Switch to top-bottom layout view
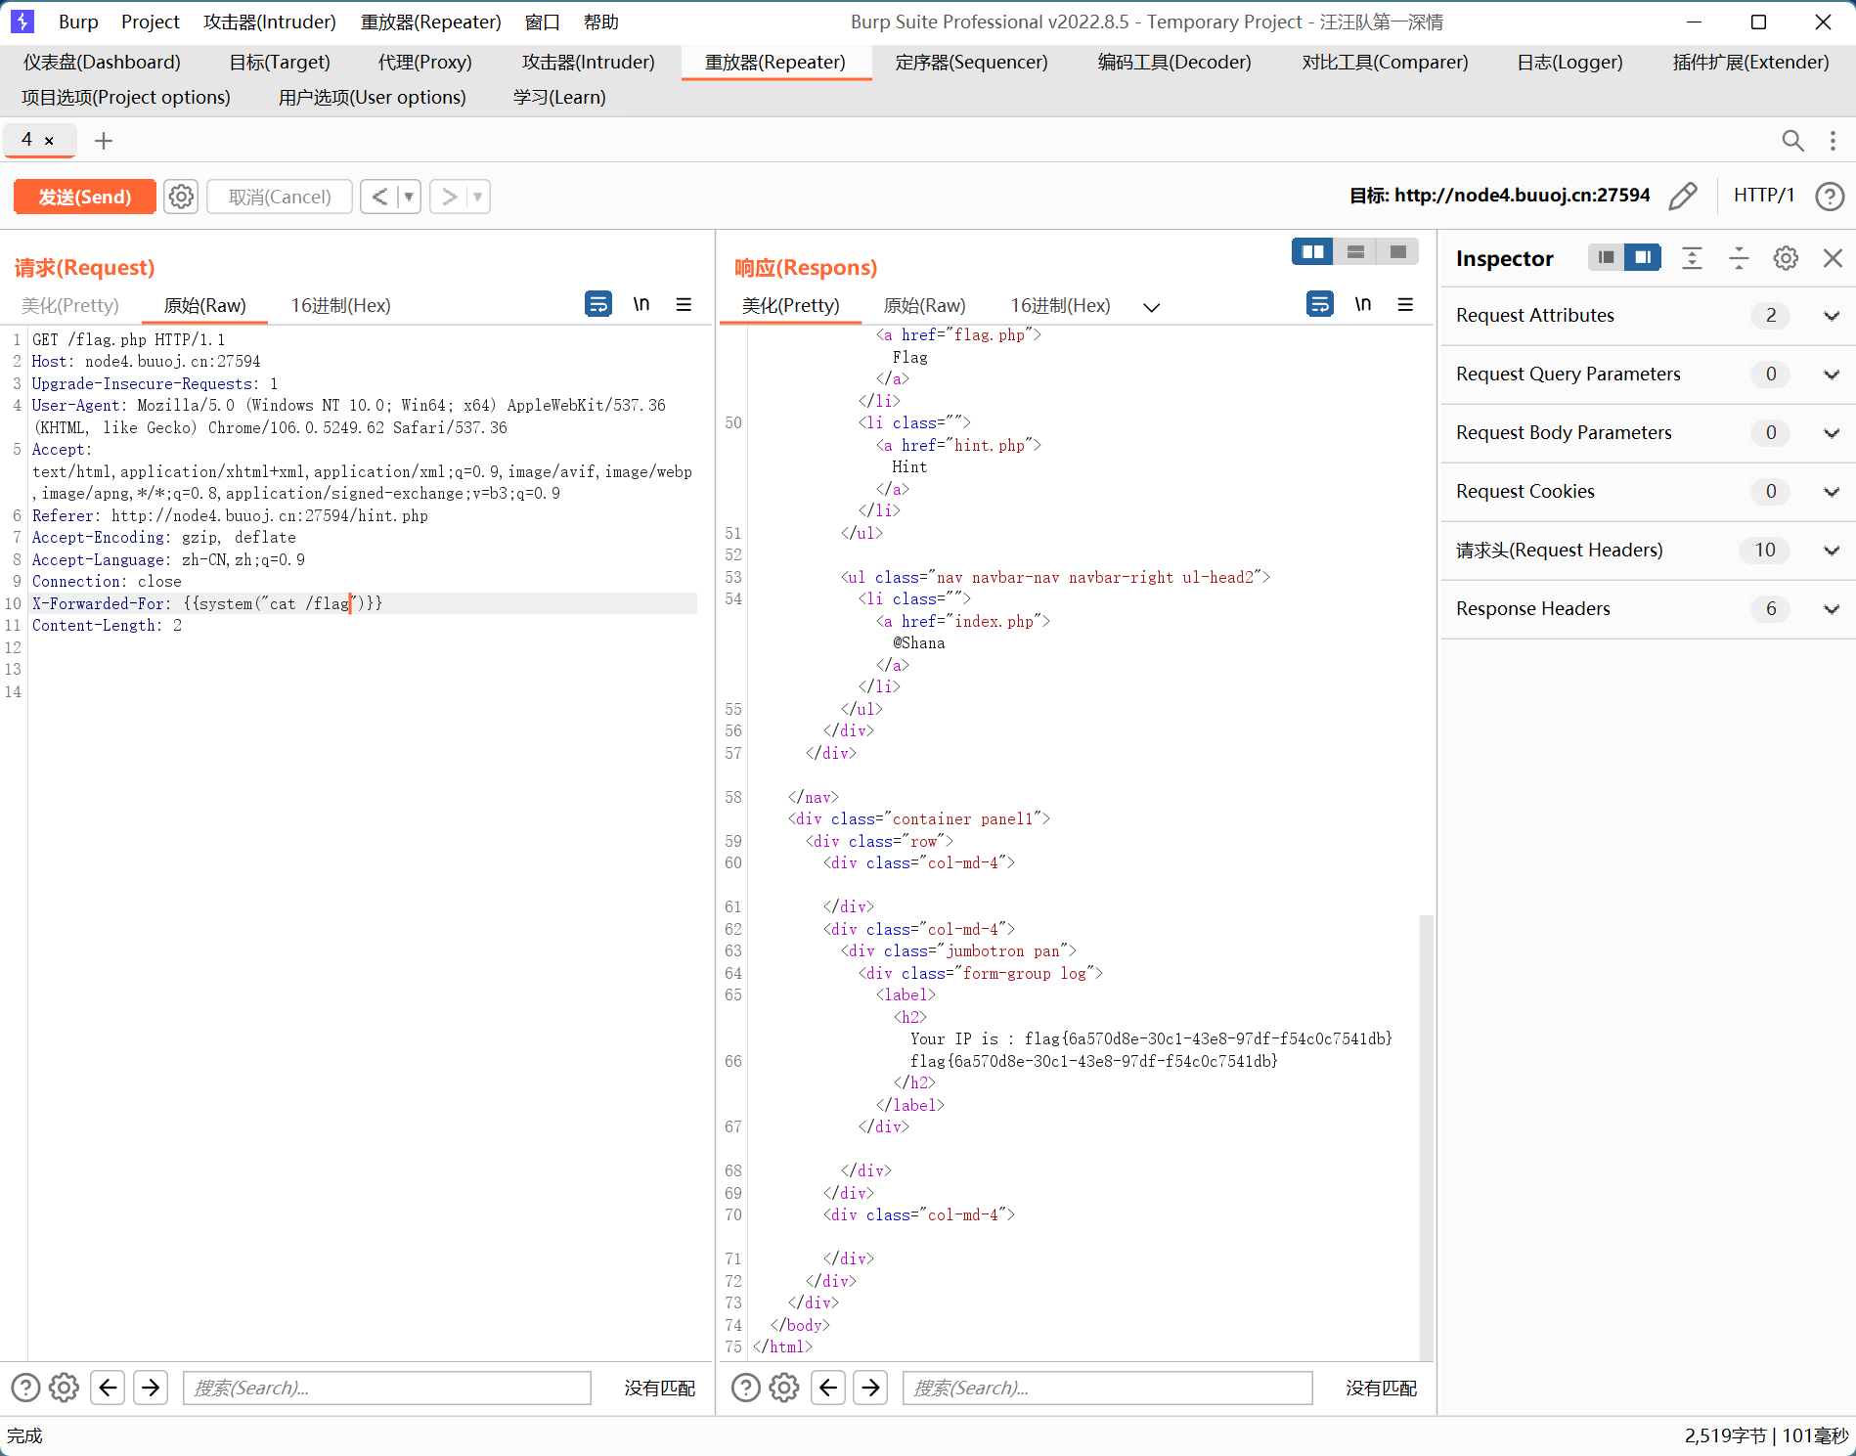The image size is (1856, 1456). click(1355, 252)
